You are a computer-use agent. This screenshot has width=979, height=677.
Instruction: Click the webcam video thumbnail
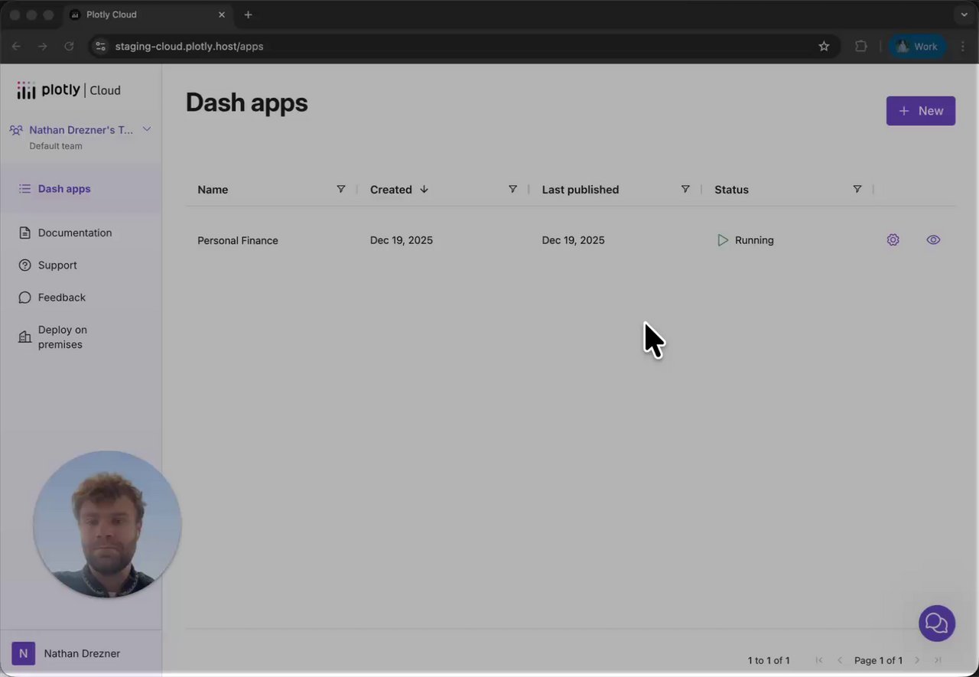tap(107, 524)
